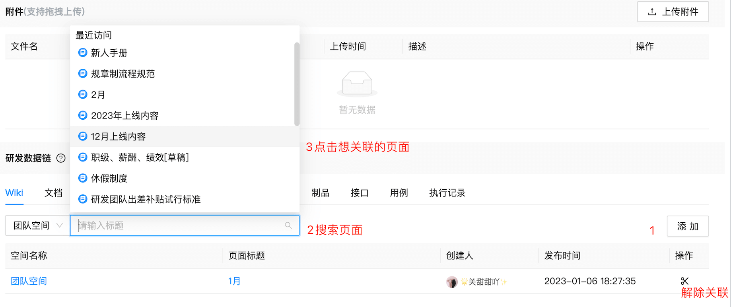The image size is (731, 307).
Task: Switch to the 执行记录 tab
Action: tap(446, 192)
